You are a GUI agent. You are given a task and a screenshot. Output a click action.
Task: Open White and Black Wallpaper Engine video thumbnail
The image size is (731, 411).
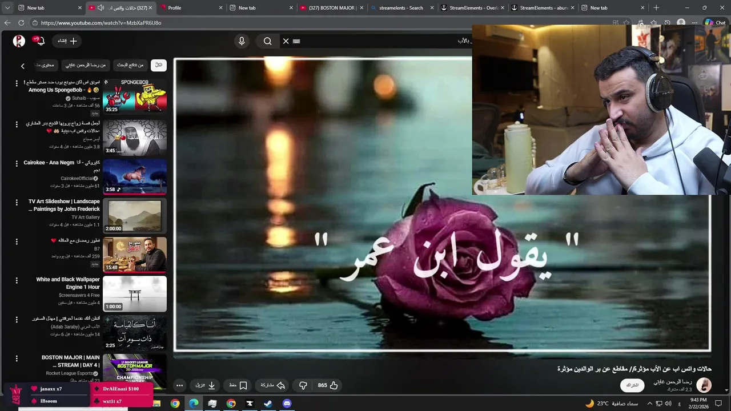coord(135,293)
